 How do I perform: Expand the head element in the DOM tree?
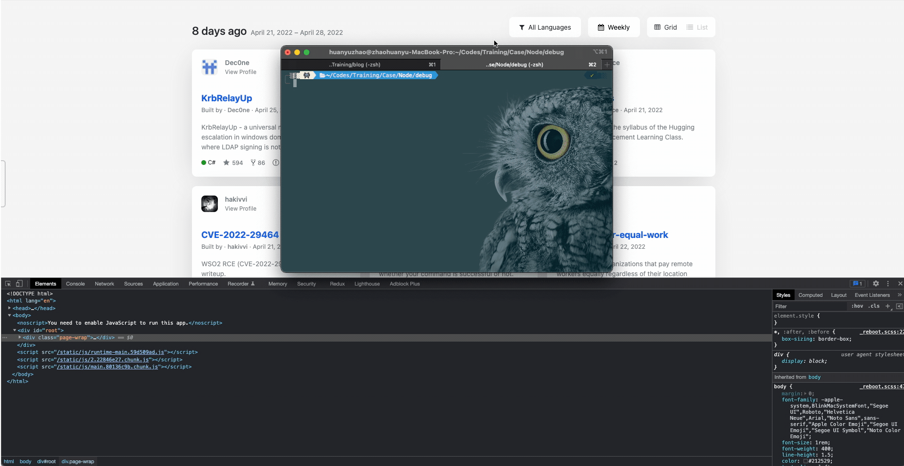click(9, 308)
